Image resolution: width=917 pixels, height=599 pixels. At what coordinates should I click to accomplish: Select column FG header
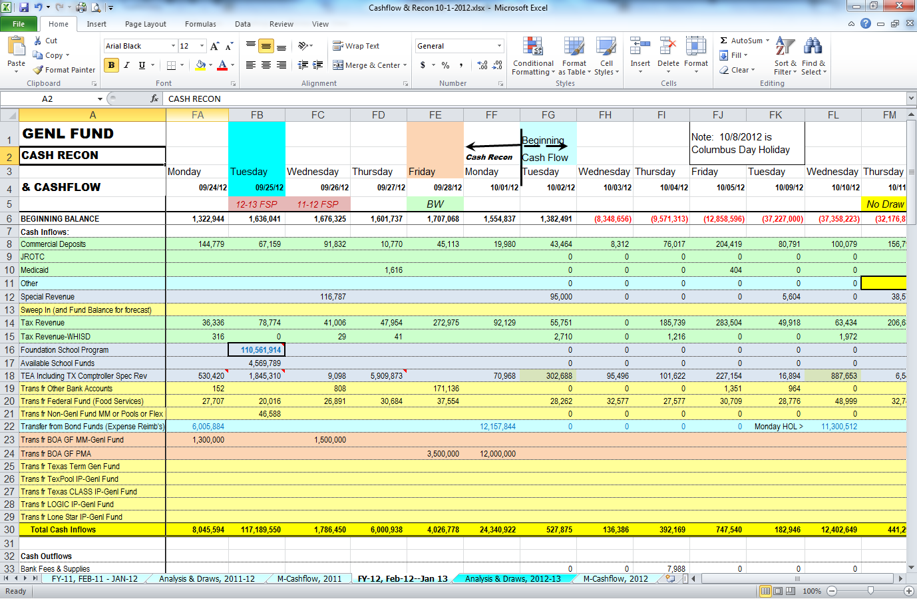click(x=548, y=115)
